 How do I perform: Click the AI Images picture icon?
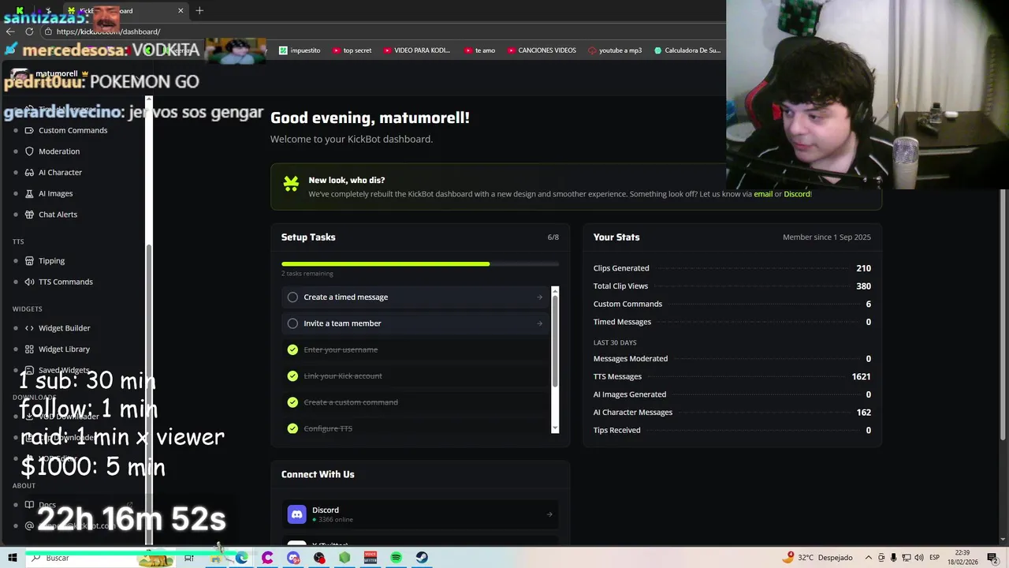[29, 193]
